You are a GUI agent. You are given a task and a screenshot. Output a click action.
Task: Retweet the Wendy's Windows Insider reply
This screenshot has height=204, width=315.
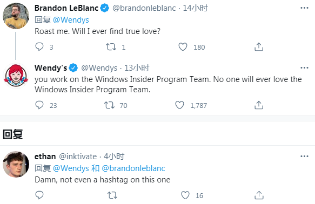pos(109,105)
